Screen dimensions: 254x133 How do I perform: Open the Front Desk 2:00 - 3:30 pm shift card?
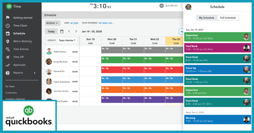(x=218, y=102)
